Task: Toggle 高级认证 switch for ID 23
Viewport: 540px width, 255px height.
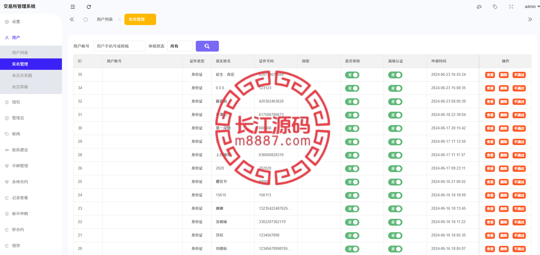Action: pyautogui.click(x=395, y=209)
